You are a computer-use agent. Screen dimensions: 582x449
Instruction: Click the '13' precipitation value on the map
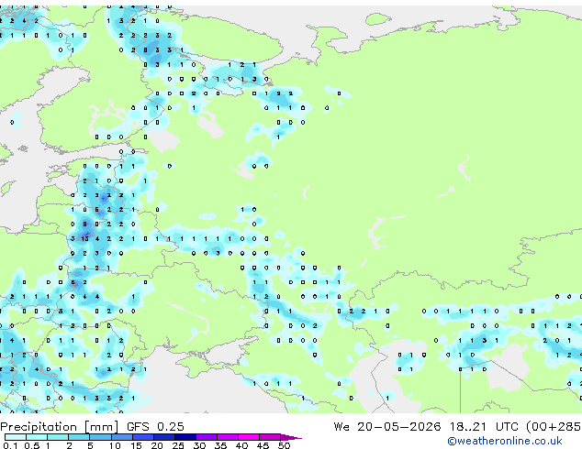85,239
